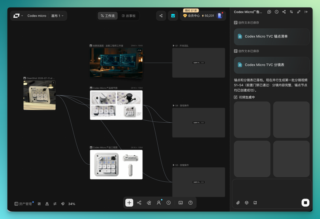Click the 34% zoom level
The width and height of the screenshot is (320, 219).
click(72, 204)
